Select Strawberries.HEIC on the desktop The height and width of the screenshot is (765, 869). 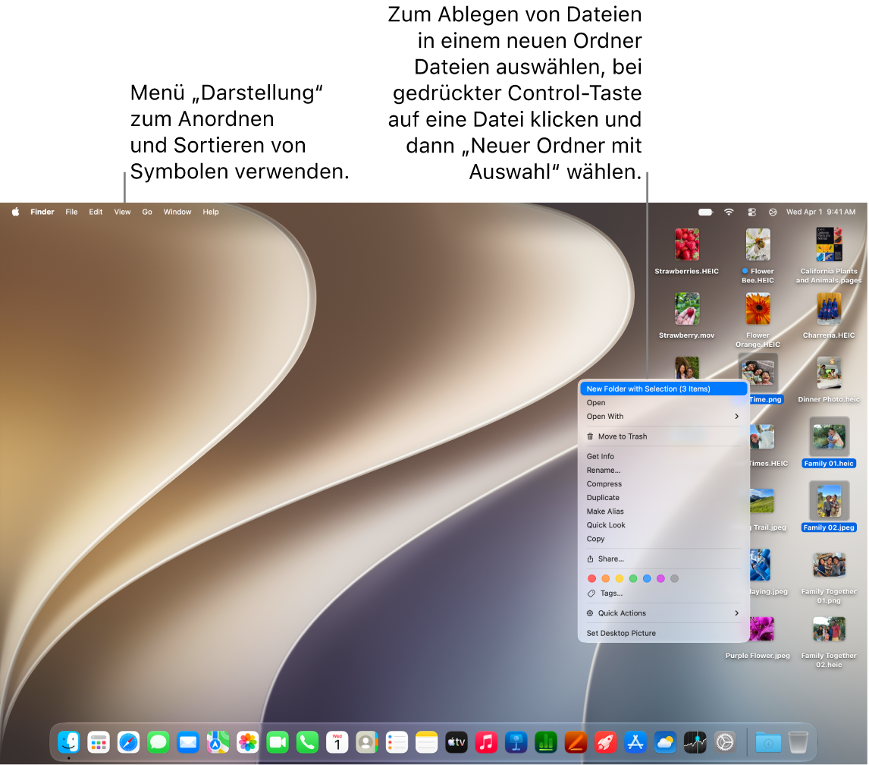(687, 252)
